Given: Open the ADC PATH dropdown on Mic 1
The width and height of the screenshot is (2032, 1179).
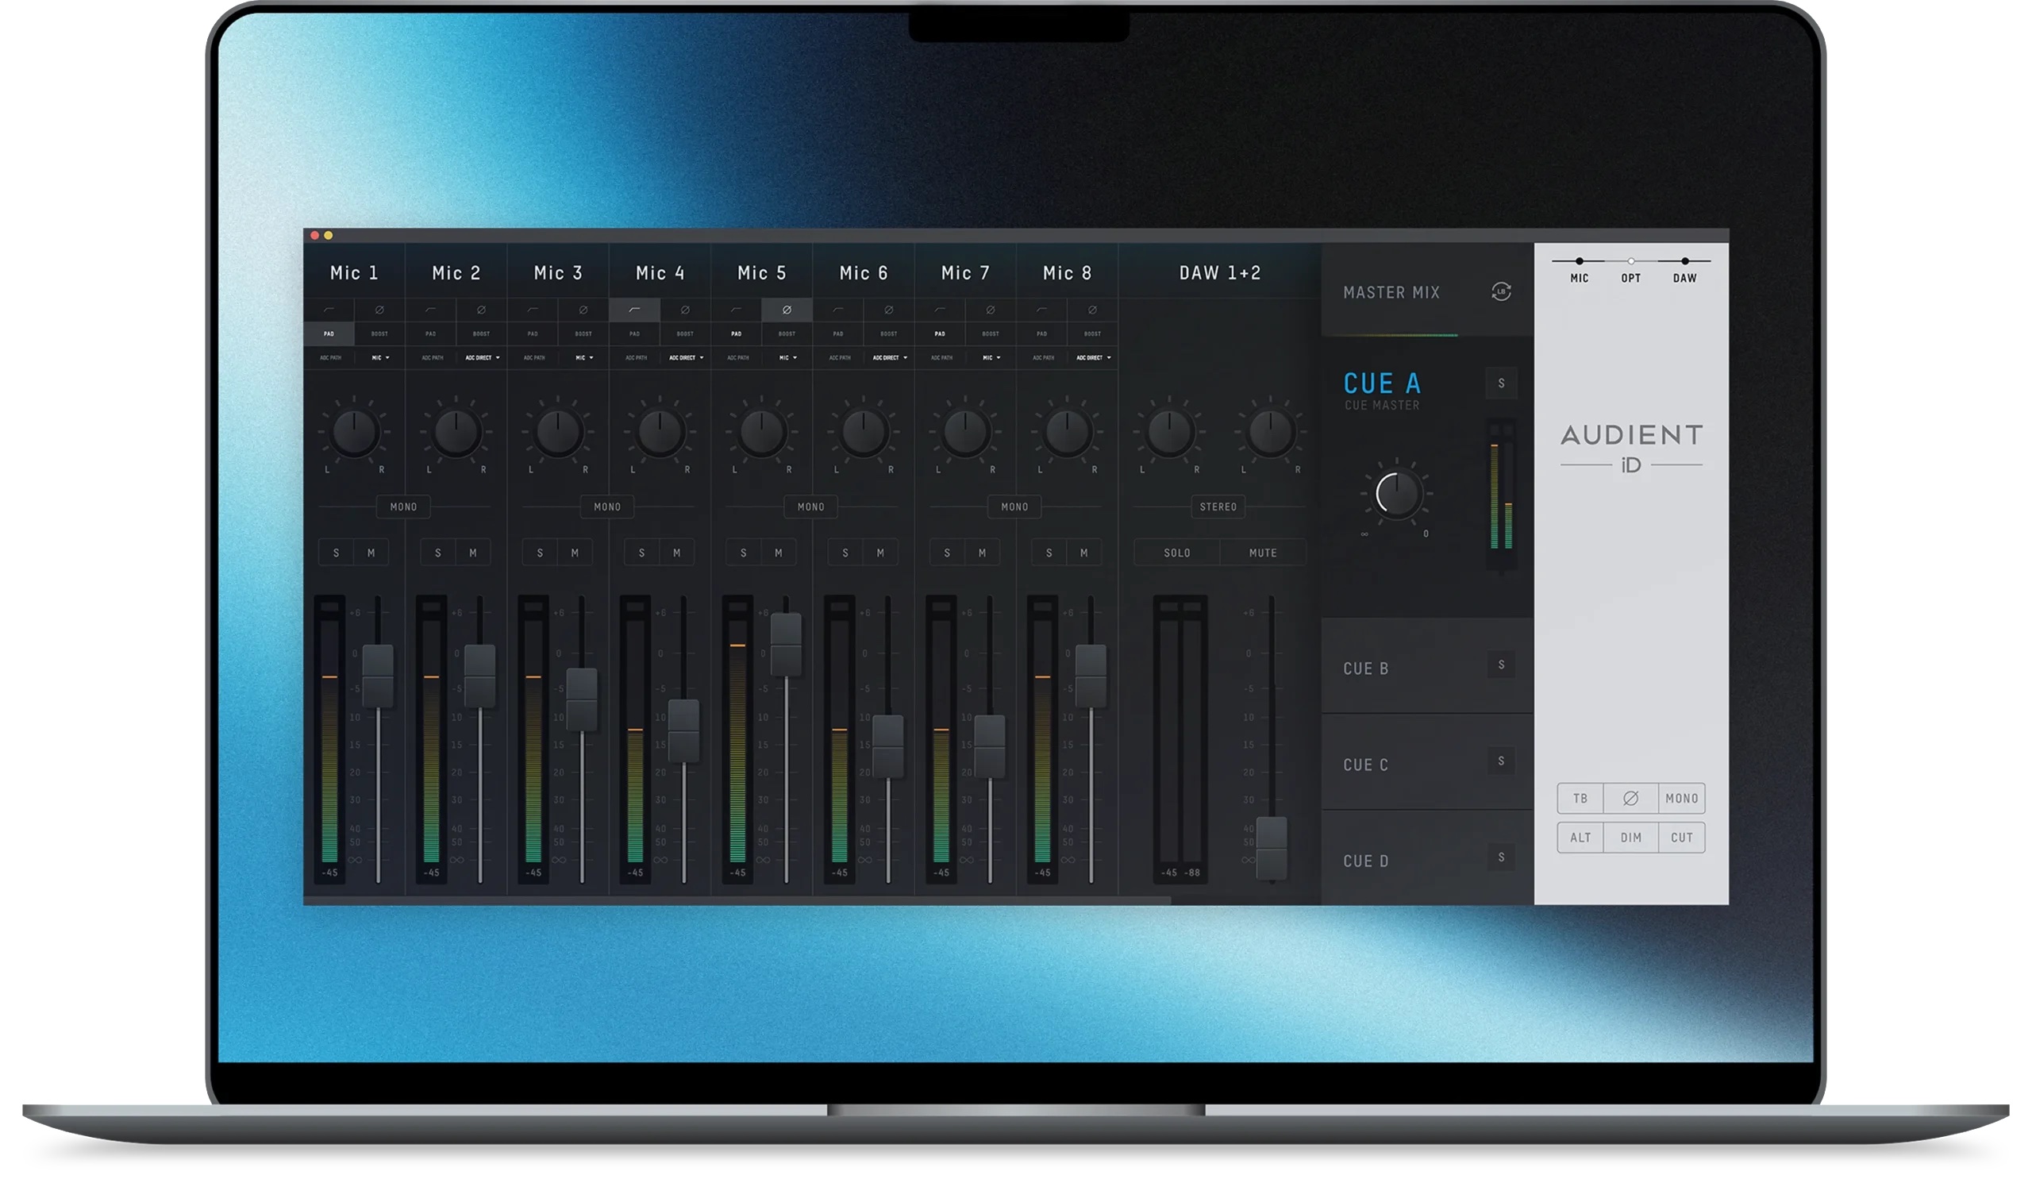Looking at the screenshot, I should point(329,357).
